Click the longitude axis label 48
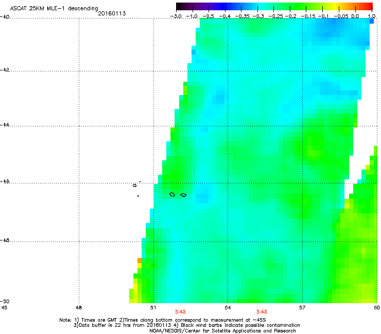This screenshot has width=381, height=334. click(x=79, y=308)
